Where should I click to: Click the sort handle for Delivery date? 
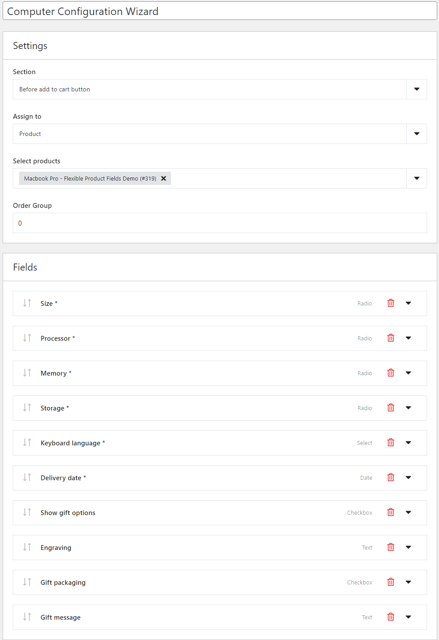(x=27, y=478)
